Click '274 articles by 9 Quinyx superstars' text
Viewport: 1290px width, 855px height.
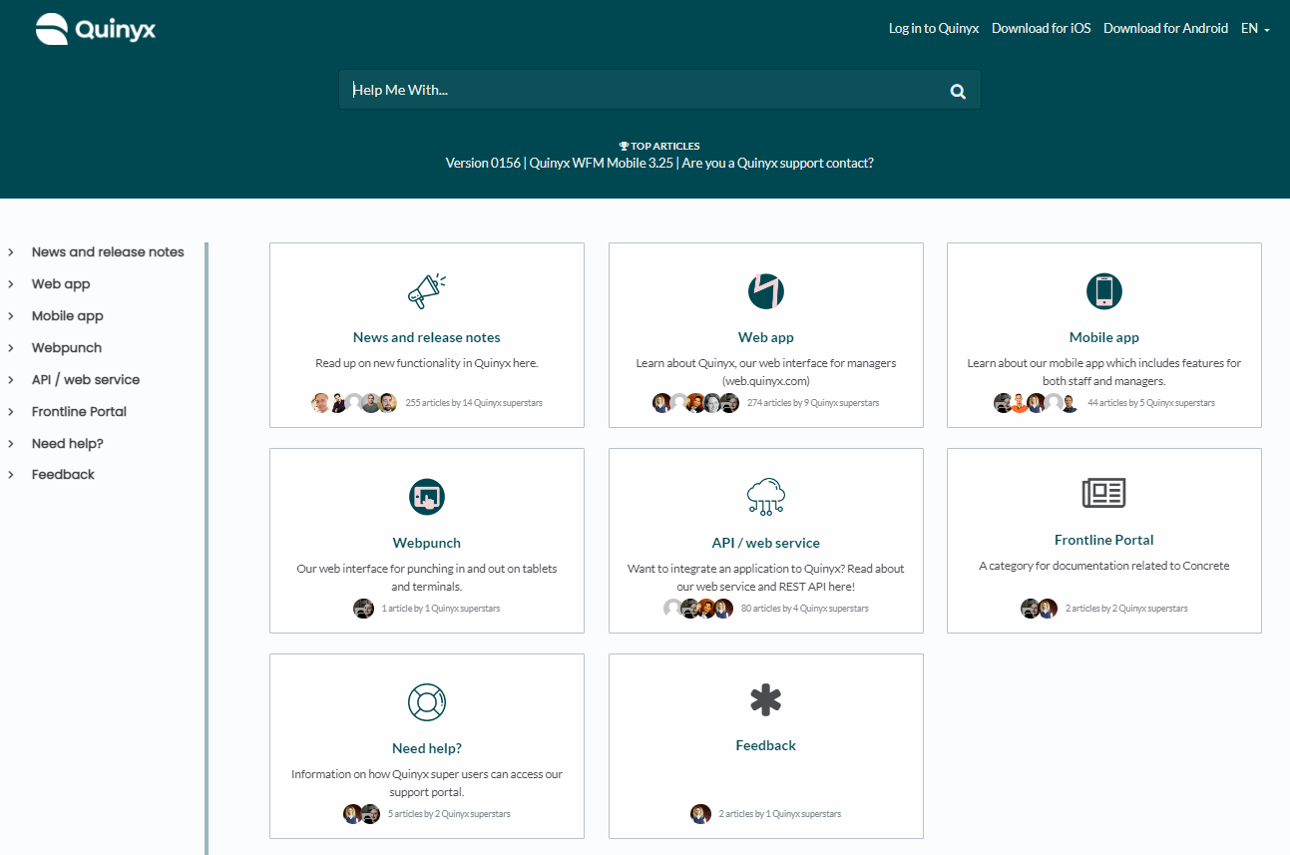click(x=813, y=403)
